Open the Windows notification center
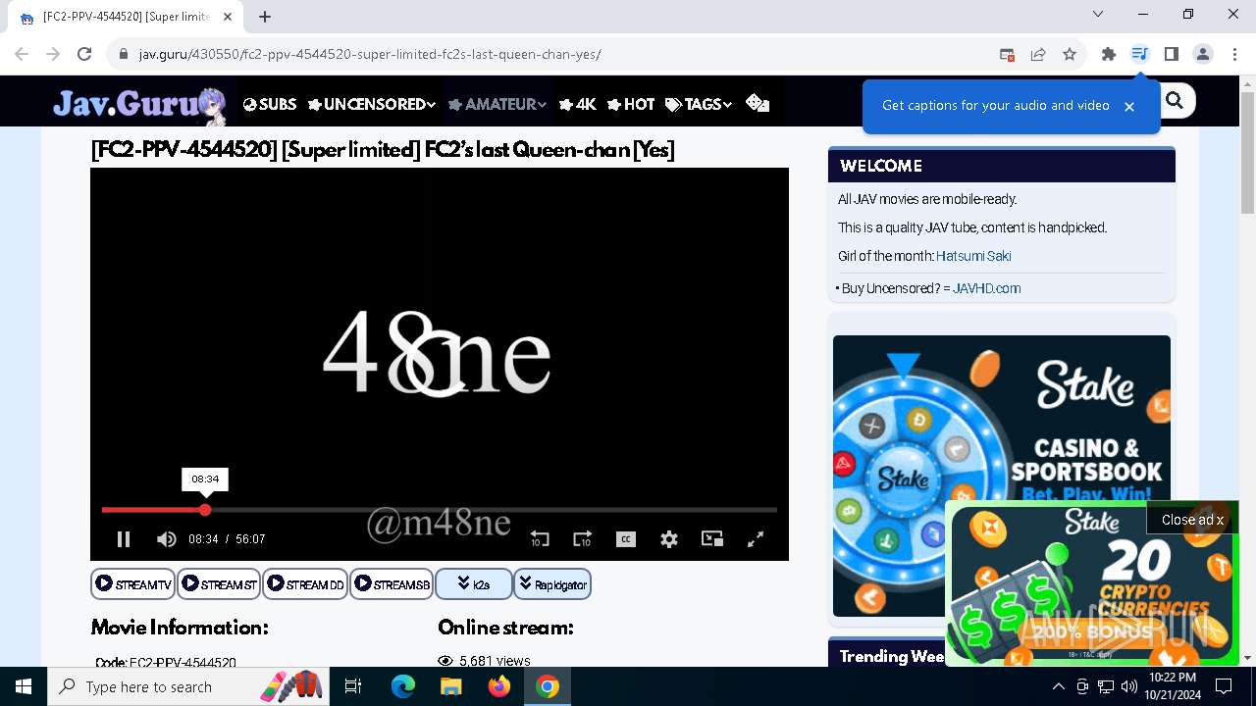 (1224, 686)
